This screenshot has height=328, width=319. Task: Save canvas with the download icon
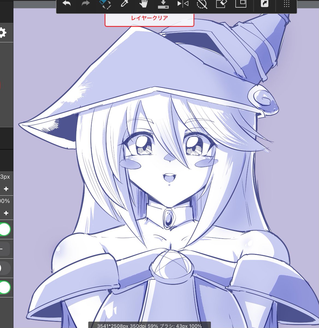[163, 4]
